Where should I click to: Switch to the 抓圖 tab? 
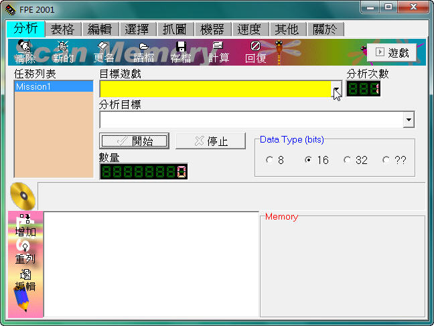pyautogui.click(x=175, y=29)
